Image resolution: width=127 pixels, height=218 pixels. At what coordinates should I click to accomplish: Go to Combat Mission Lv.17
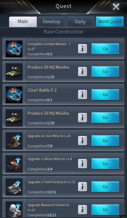[x=105, y=49]
